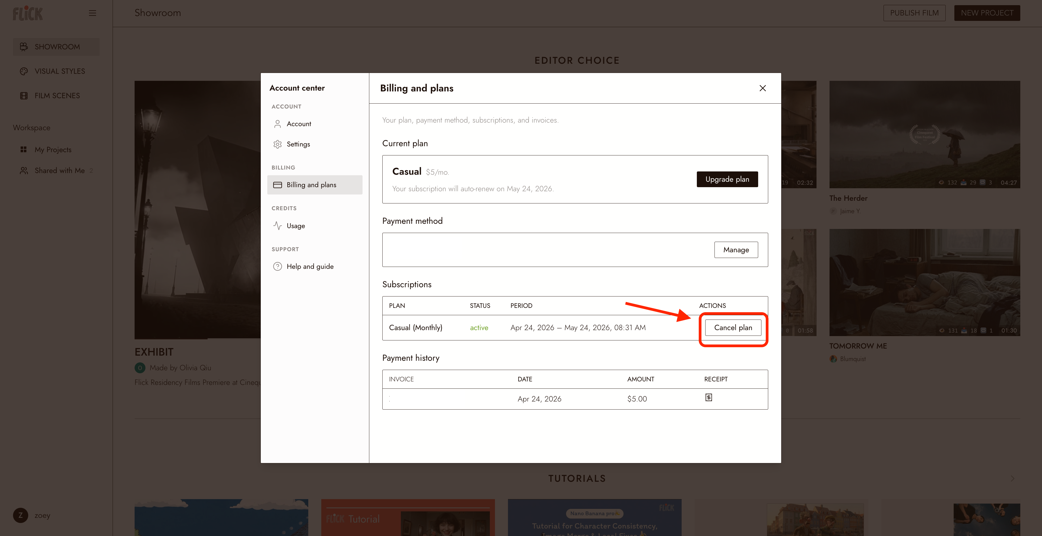Click the Tutorials next arrow

1012,478
